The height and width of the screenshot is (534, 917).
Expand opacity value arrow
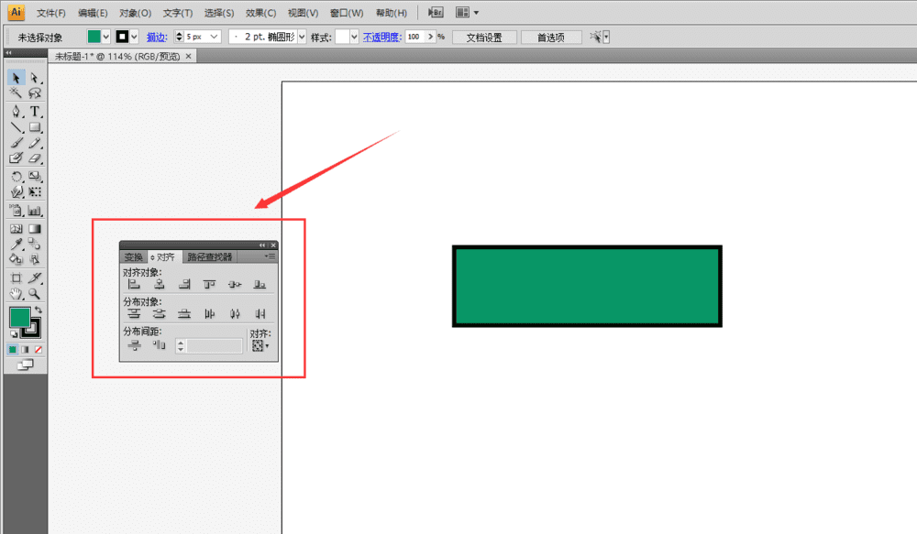[x=430, y=37]
